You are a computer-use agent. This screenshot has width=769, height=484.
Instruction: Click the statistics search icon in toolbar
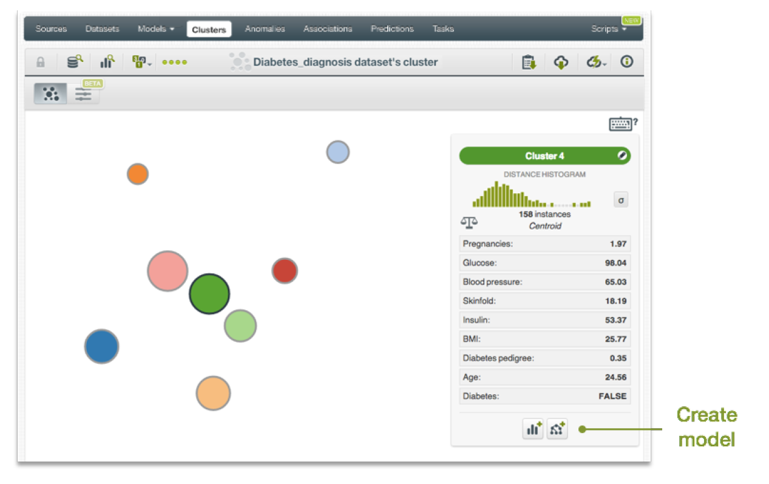(107, 61)
